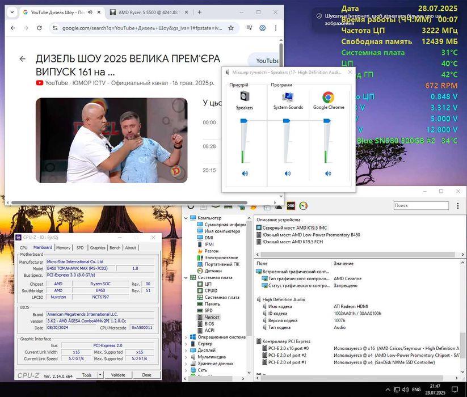Click the OSD icon in AIDA64 toolbar
This screenshot has width=467, height=397.
click(x=291, y=205)
